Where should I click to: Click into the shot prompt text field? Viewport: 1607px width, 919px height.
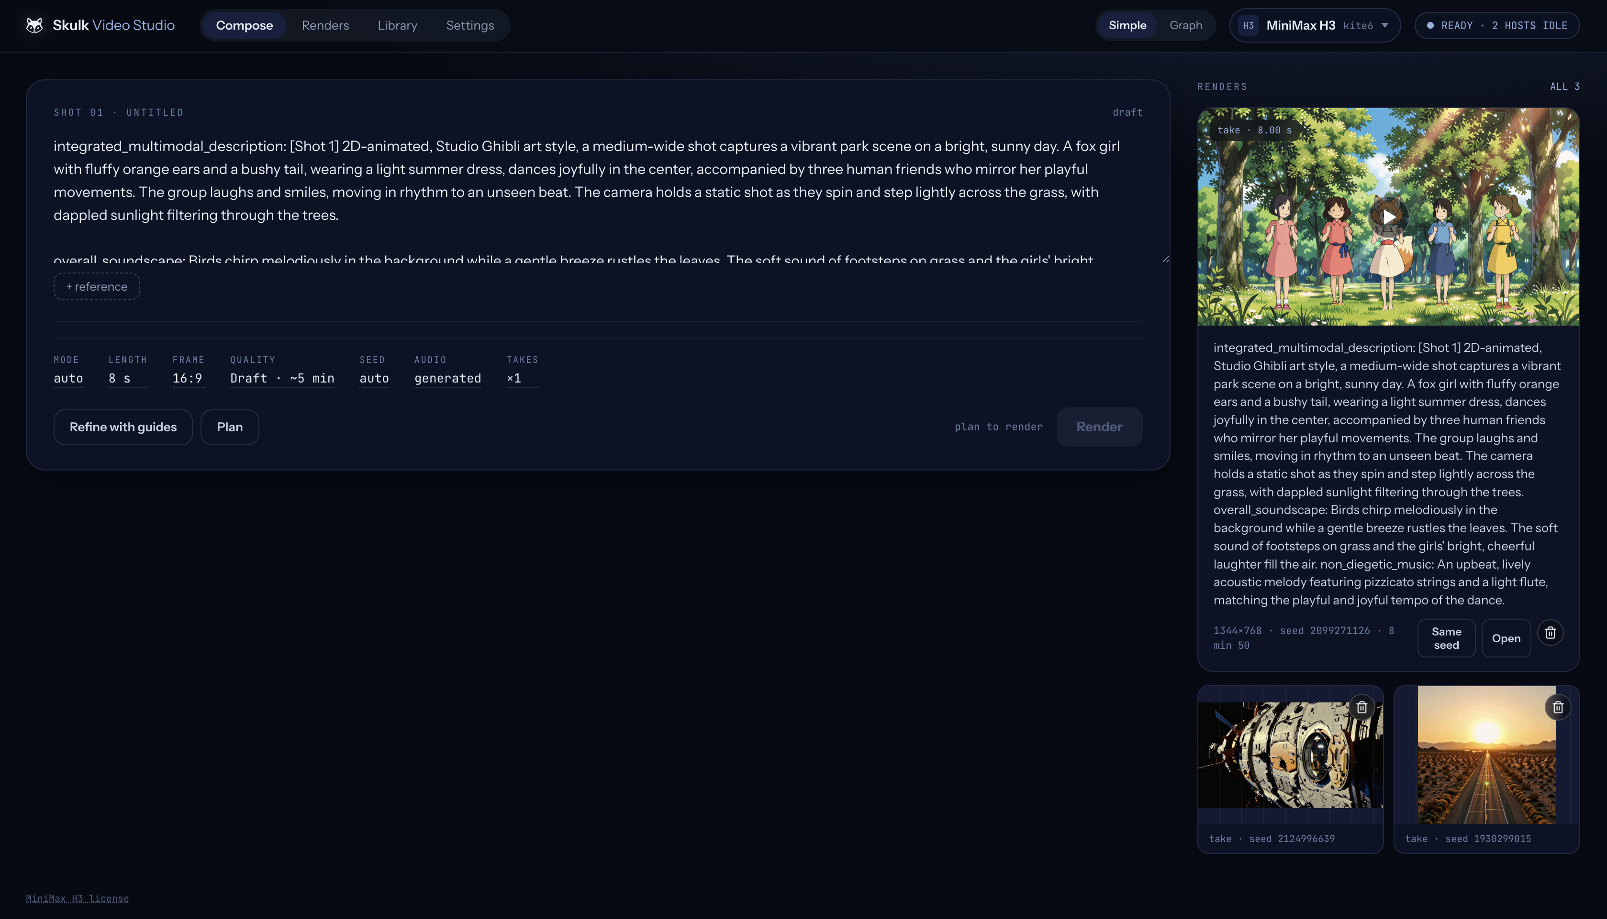point(598,197)
